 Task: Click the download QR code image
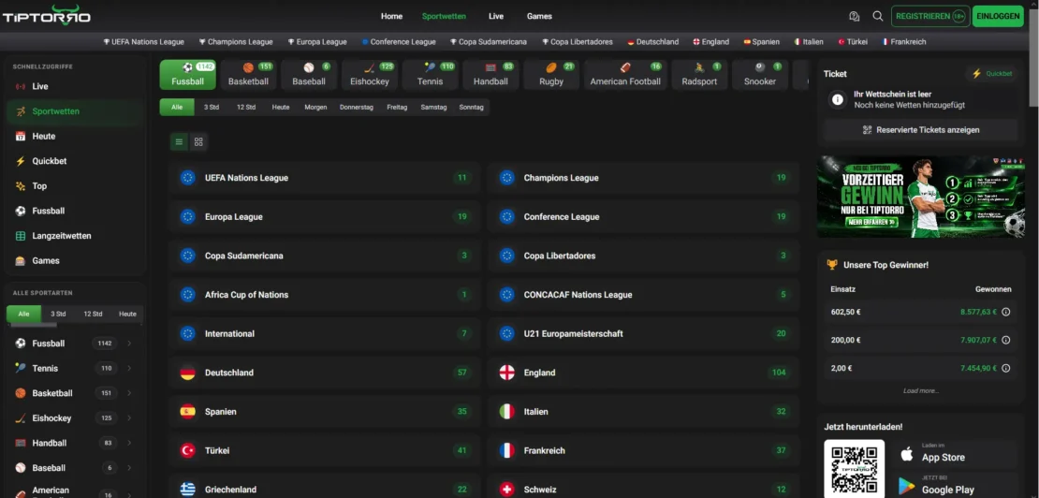click(854, 469)
